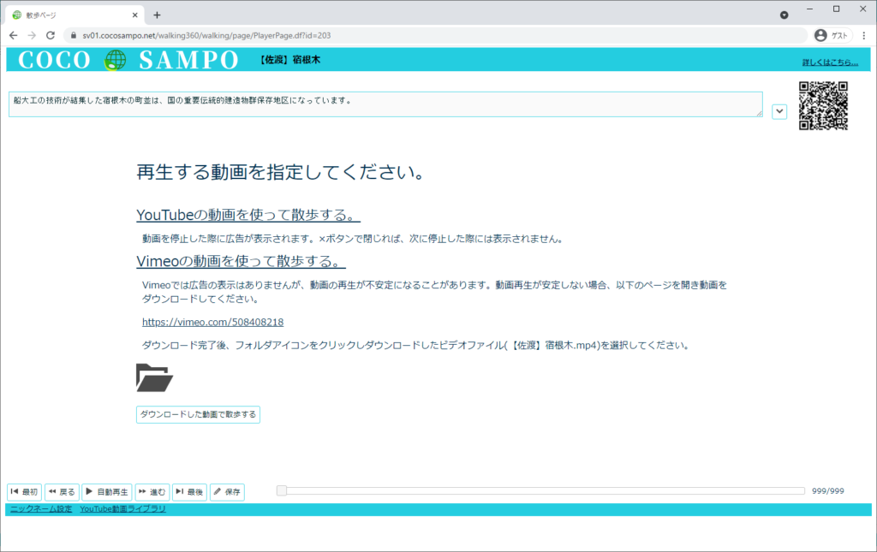
Task: Click the COCO SAMPO globe logo
Action: [116, 60]
